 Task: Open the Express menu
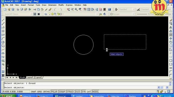coord(69,5)
